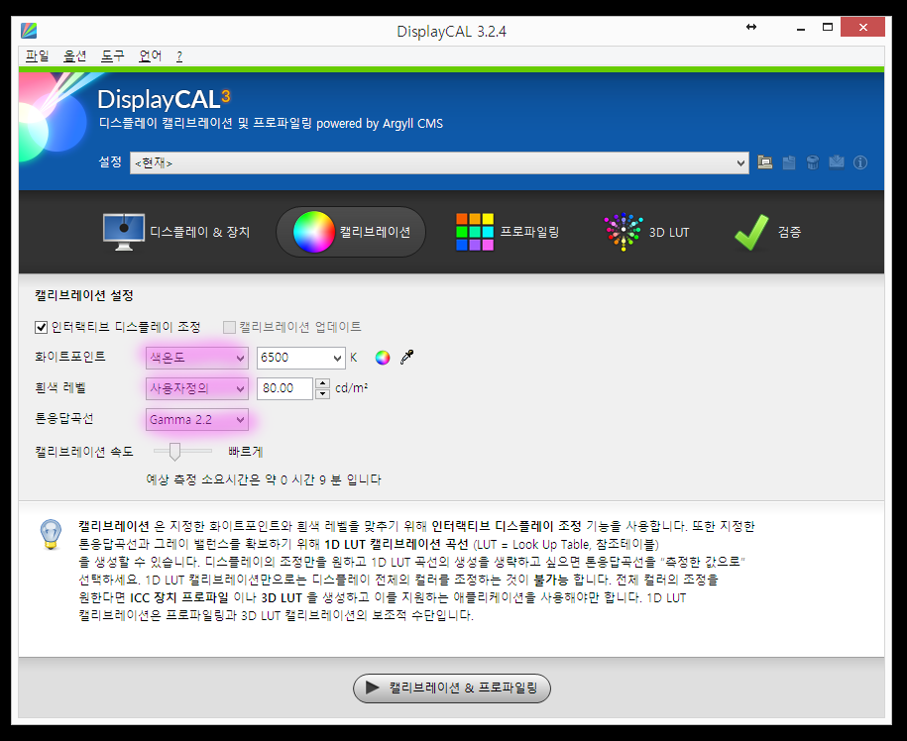
Task: Open the white level 사용자정의 dropdown
Action: (196, 388)
